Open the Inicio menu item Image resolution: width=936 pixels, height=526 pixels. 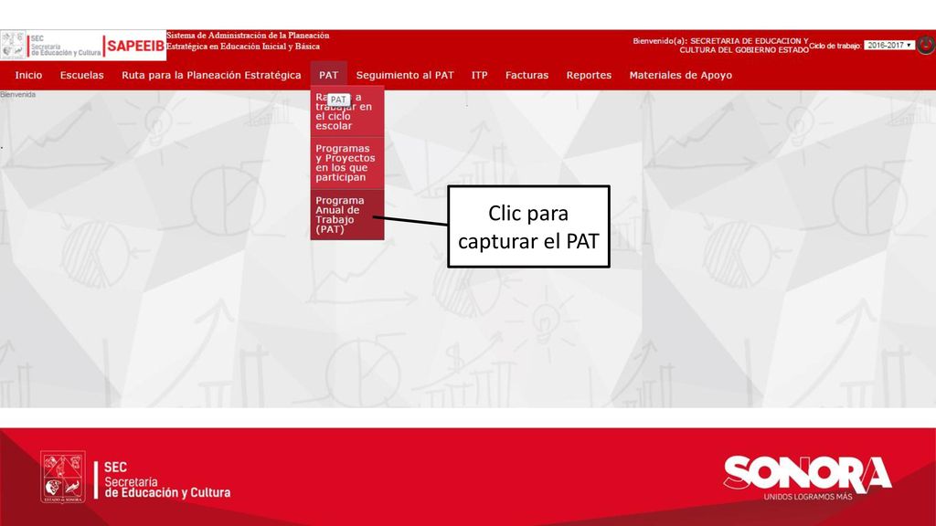coord(28,75)
